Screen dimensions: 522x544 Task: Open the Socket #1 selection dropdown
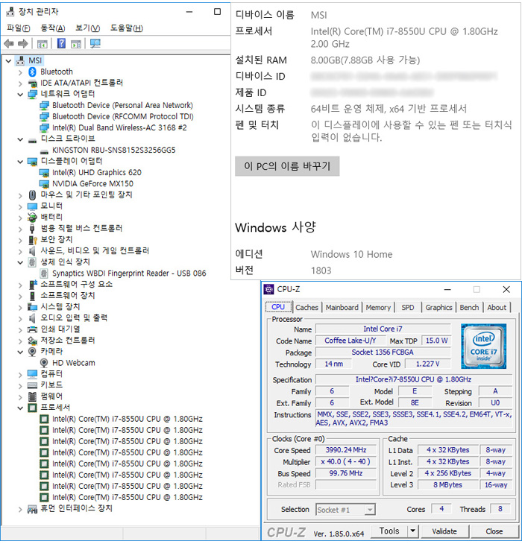(x=371, y=510)
